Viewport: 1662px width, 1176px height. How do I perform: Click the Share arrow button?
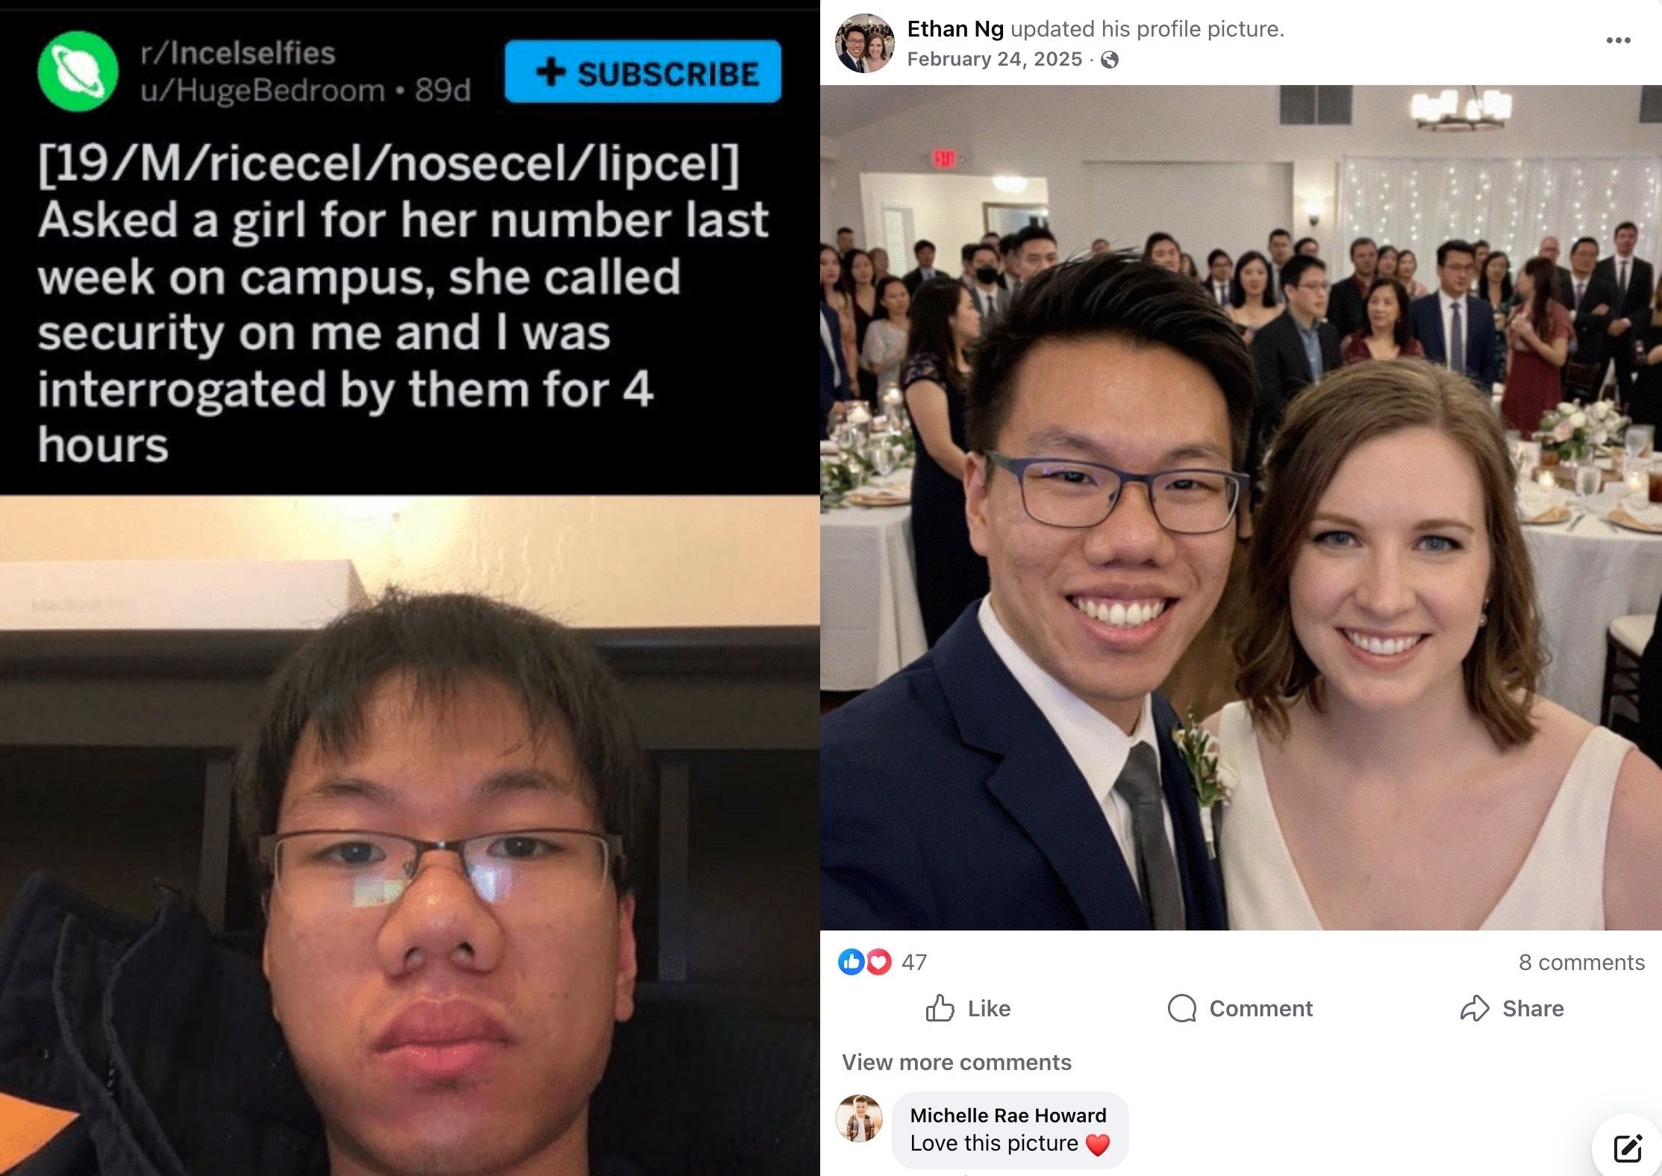[1512, 1008]
